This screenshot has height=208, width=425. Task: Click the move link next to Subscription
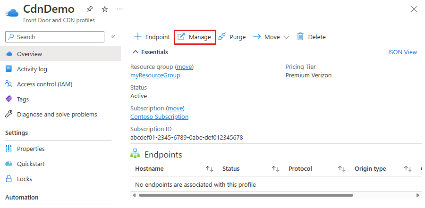175,108
